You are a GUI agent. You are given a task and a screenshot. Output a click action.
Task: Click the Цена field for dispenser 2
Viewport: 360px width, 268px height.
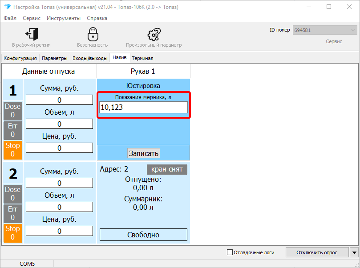60,231
